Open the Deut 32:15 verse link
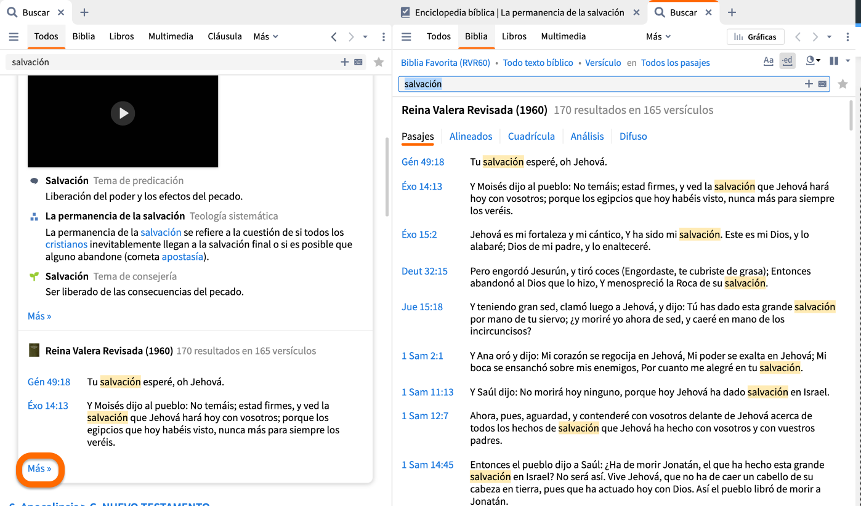The height and width of the screenshot is (506, 861). tap(425, 271)
